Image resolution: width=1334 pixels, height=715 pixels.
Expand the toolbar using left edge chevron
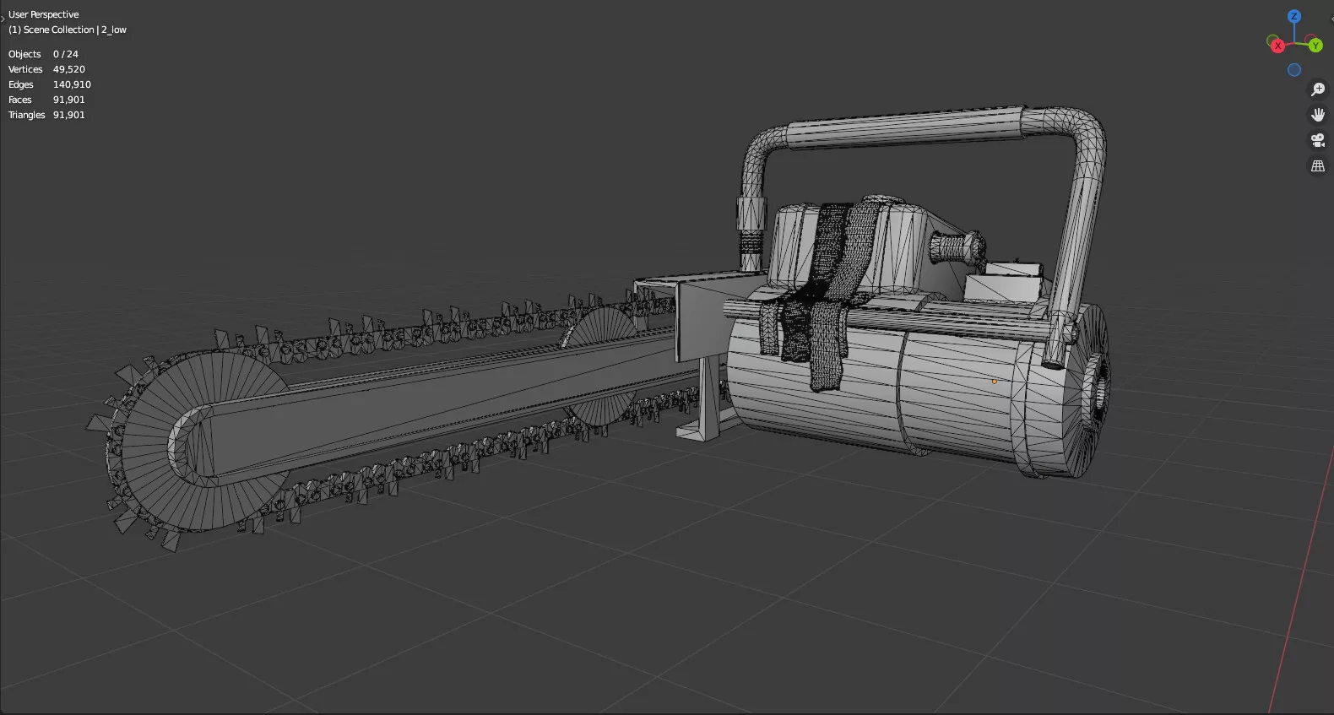coord(3,18)
